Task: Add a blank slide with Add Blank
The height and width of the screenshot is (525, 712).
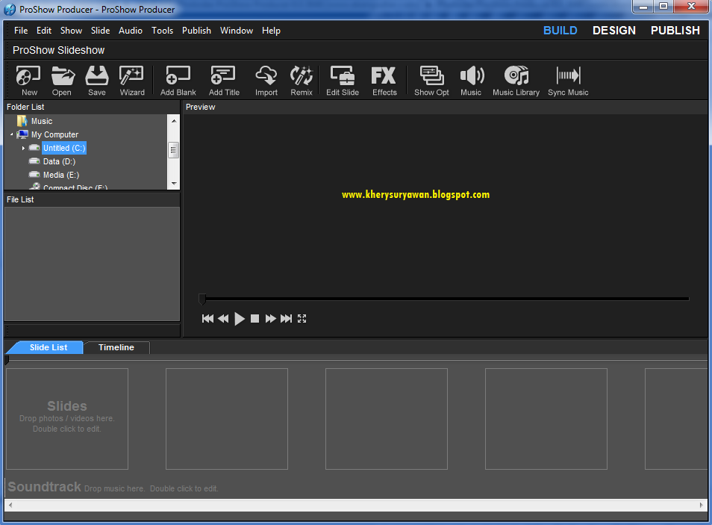Action: (x=178, y=81)
